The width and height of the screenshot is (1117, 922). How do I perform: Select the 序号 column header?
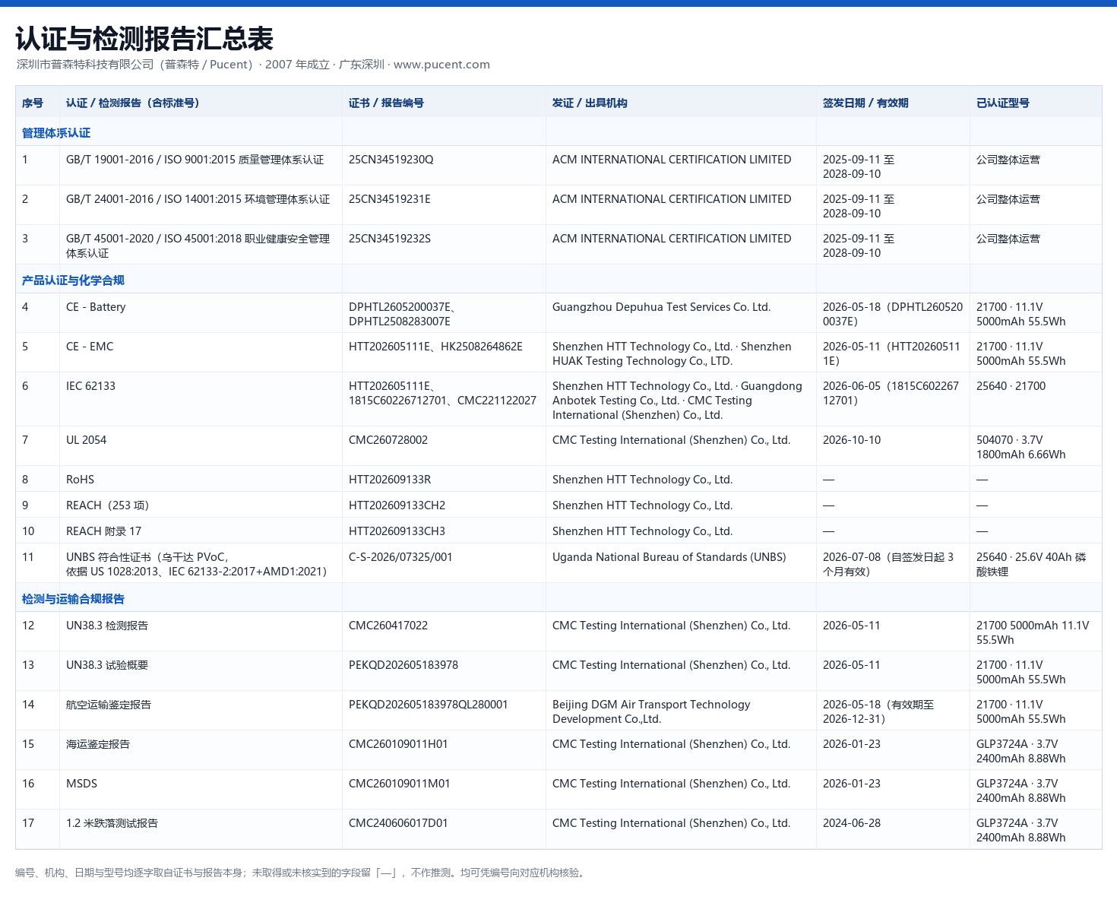pos(33,103)
